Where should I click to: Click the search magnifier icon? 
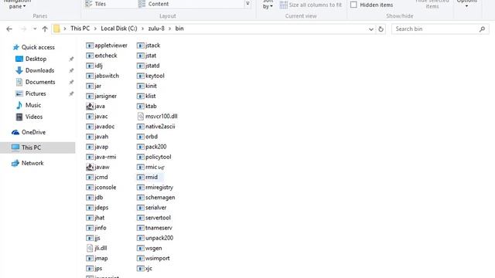pos(482,29)
